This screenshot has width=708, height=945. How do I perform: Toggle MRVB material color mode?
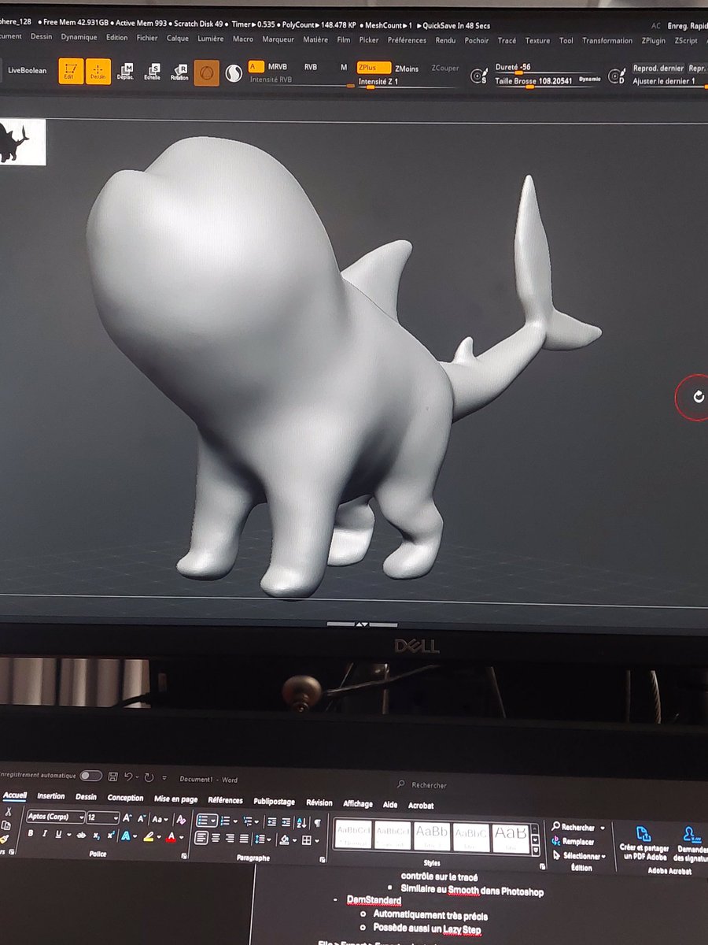[278, 68]
